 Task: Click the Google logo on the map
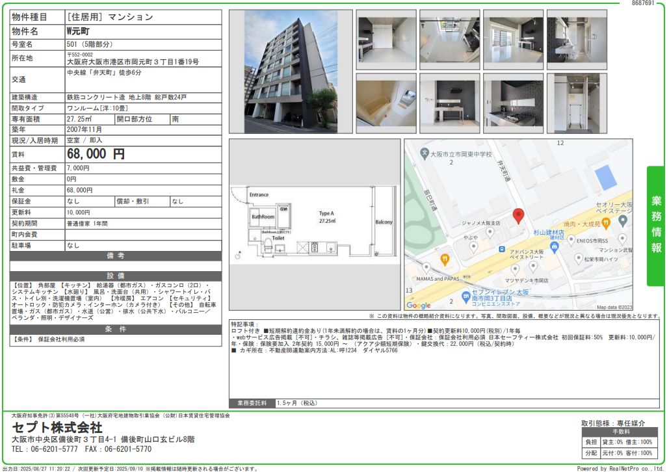(x=418, y=305)
